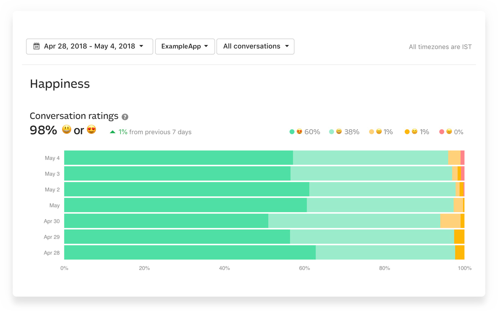Click the frowning face emoji in legend
Screen dimensions: 498x311
point(415,132)
